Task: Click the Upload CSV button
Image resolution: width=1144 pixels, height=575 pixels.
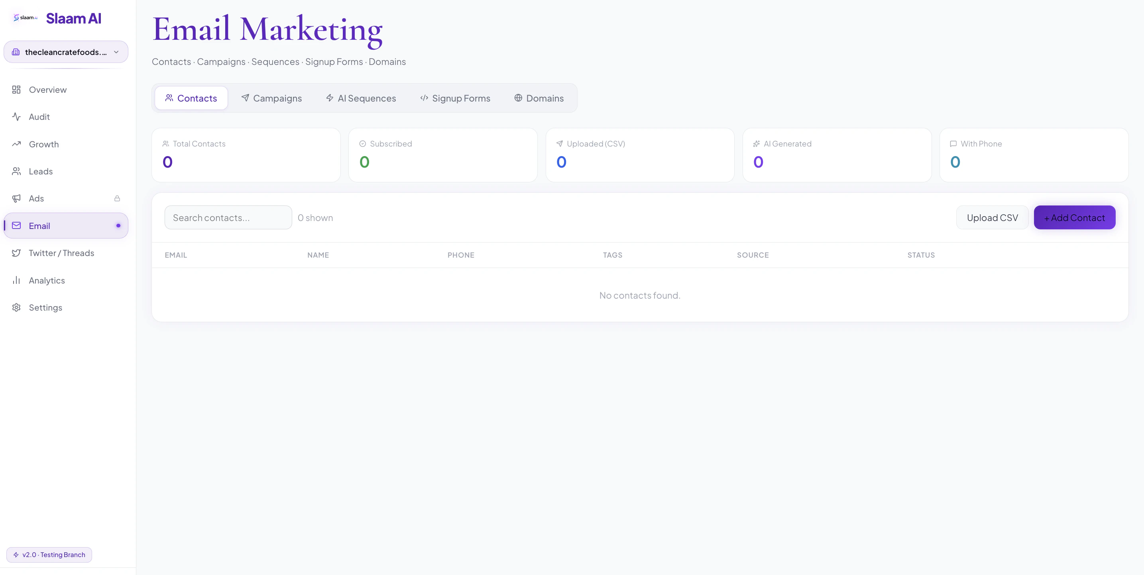Action: (992, 217)
